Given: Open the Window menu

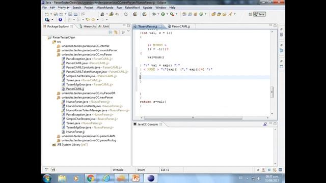Looking at the screenshot, I should pos(161,8).
